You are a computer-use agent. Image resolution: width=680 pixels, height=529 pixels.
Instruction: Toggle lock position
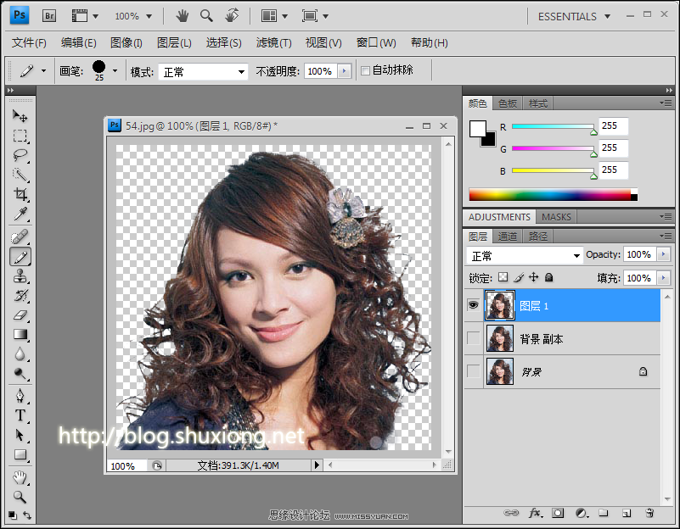pos(534,277)
